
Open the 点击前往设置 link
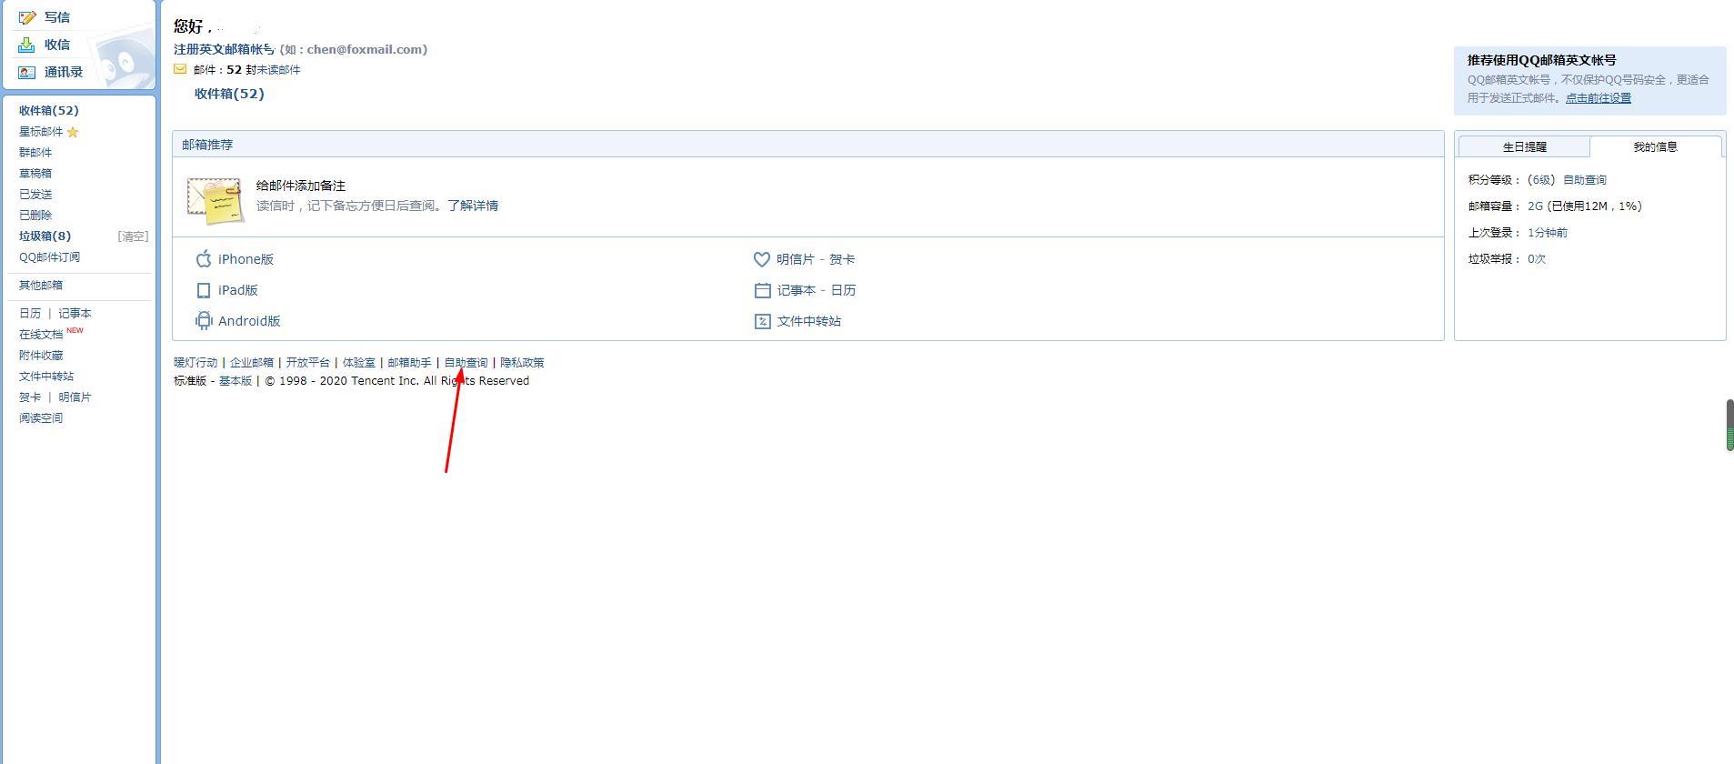coord(1598,98)
